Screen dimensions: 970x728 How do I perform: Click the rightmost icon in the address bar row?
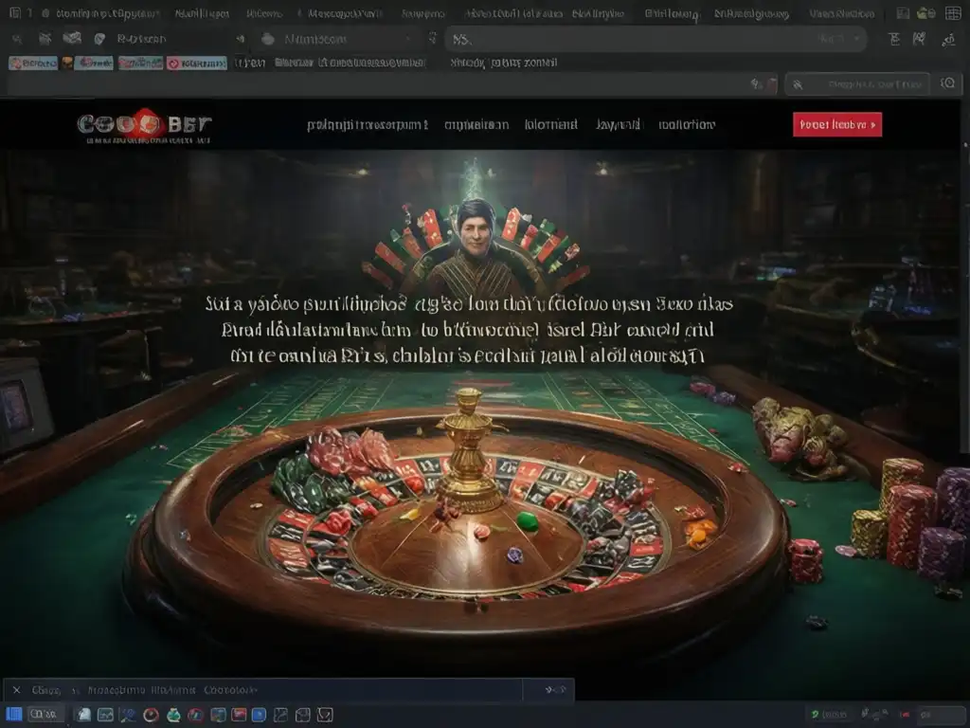pos(948,40)
